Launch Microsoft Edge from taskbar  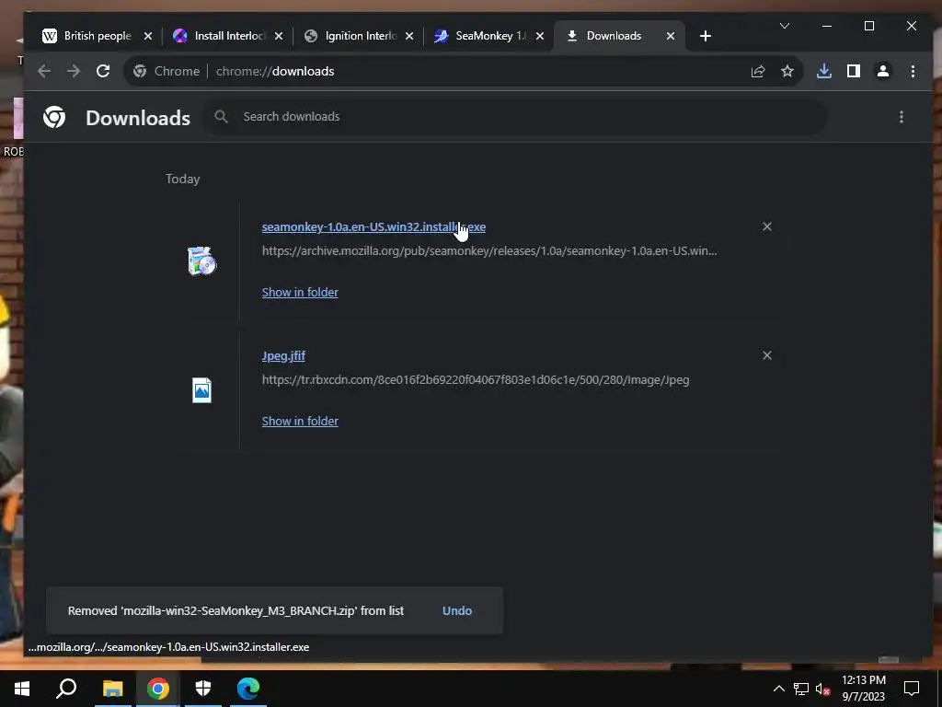pos(248,689)
